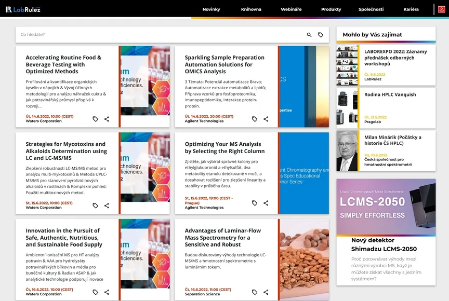Share the Strategies for Mycotoxins webinar
Viewport: 449px width, 301px height.
coord(107,206)
